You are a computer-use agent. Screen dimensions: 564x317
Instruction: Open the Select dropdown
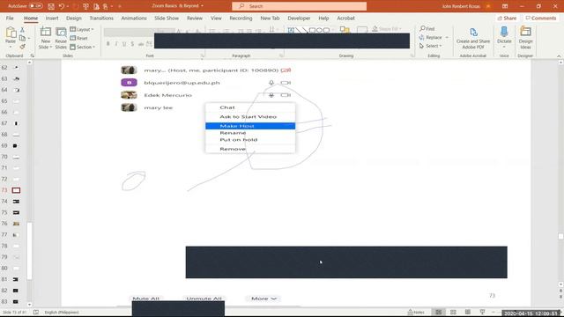pos(431,46)
